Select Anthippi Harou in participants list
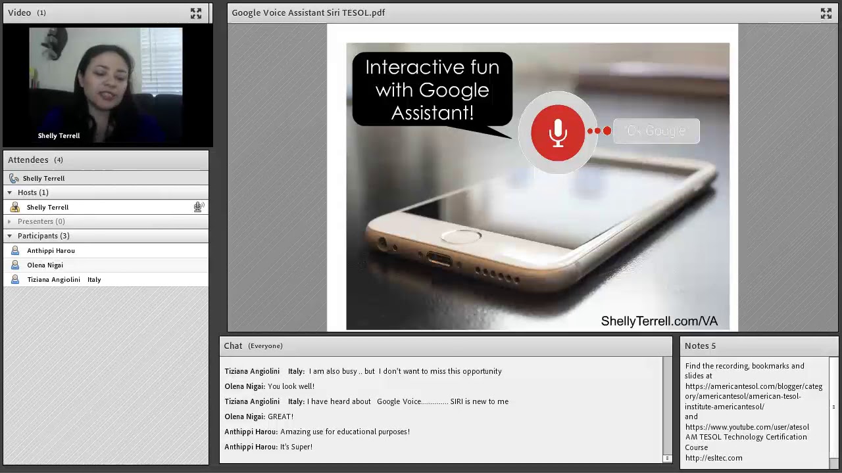The height and width of the screenshot is (473, 842). tap(106, 250)
